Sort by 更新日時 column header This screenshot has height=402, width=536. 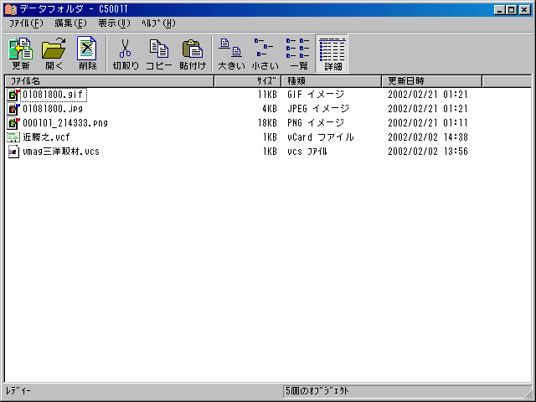pos(431,81)
